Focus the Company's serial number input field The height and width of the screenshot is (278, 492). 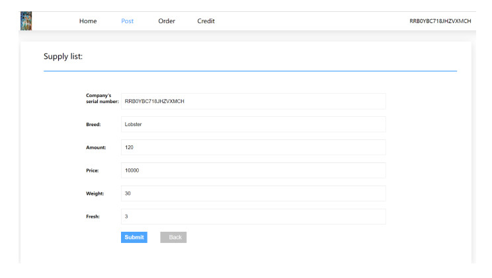253,101
